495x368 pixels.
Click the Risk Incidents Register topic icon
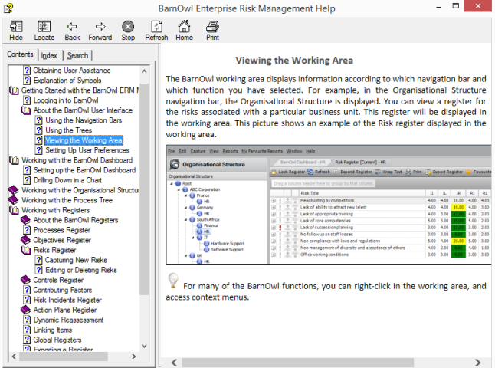(27, 300)
